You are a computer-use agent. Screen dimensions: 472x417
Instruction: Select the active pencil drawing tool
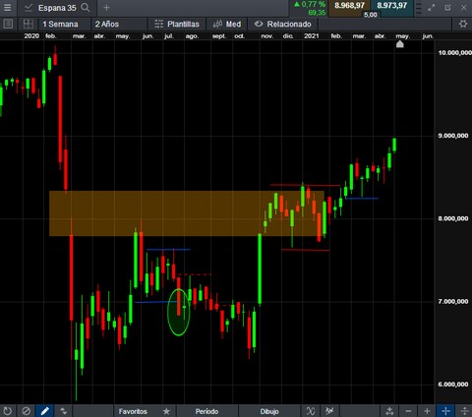tap(45, 411)
